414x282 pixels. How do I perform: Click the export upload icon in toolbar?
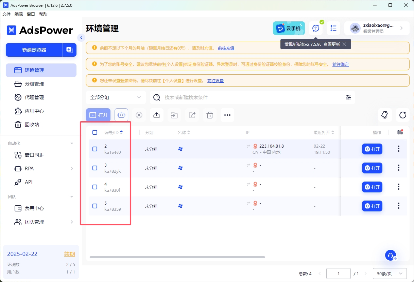[x=157, y=115]
